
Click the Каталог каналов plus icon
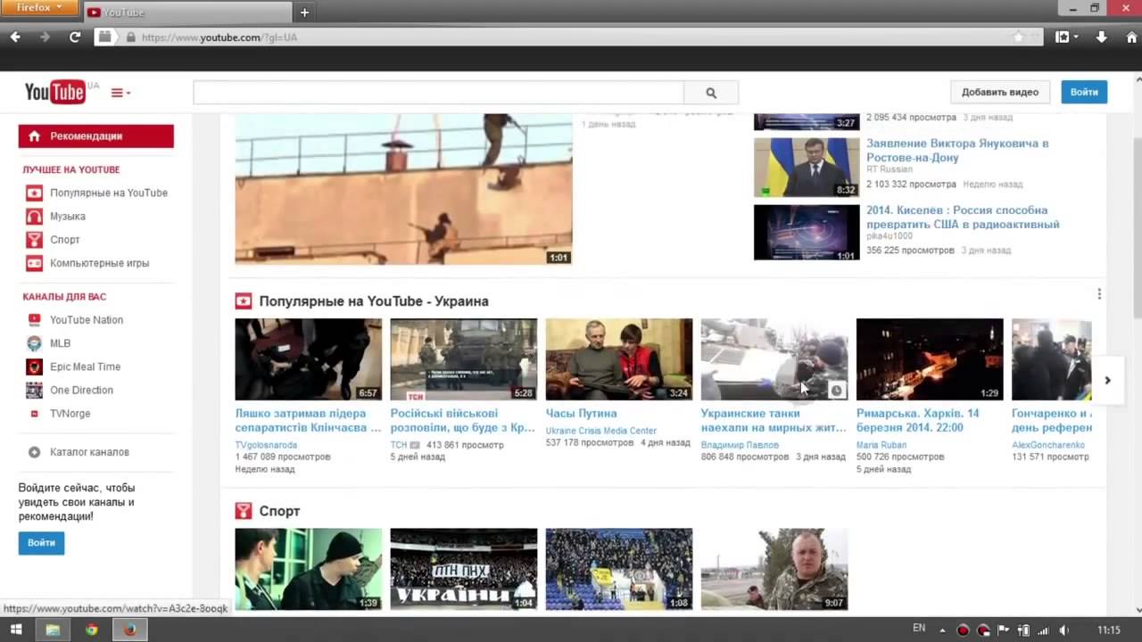tap(34, 452)
